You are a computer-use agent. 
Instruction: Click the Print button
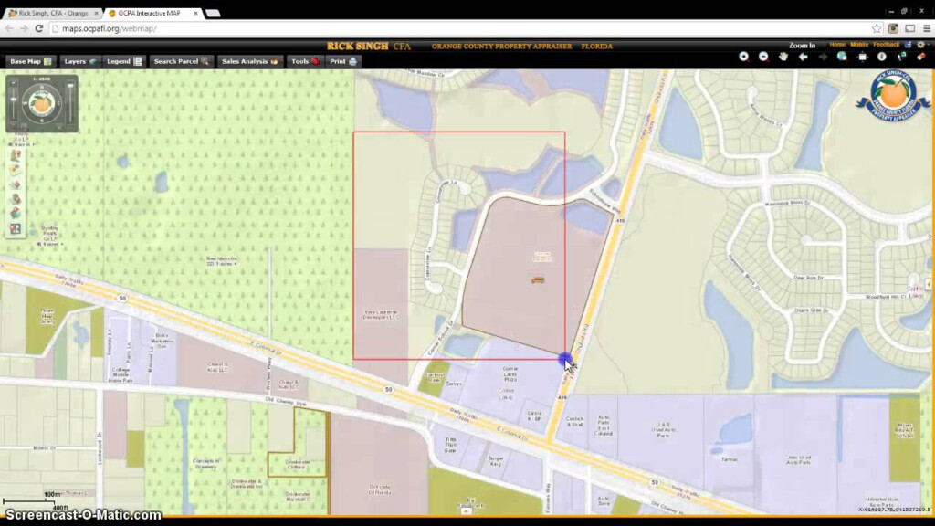[x=343, y=61]
